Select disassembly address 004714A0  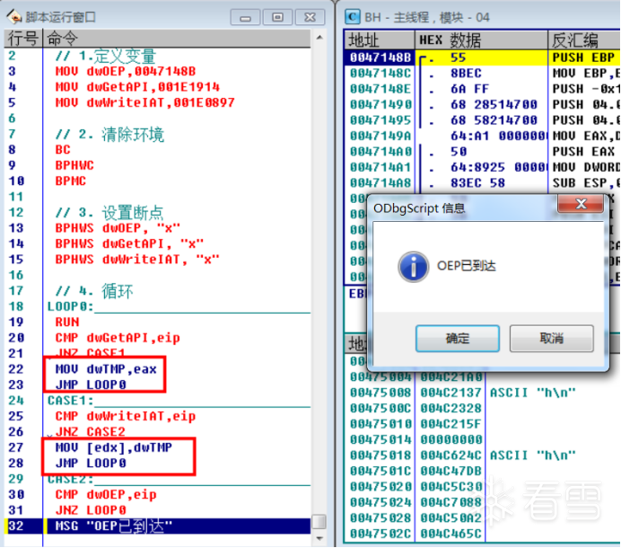tap(380, 152)
